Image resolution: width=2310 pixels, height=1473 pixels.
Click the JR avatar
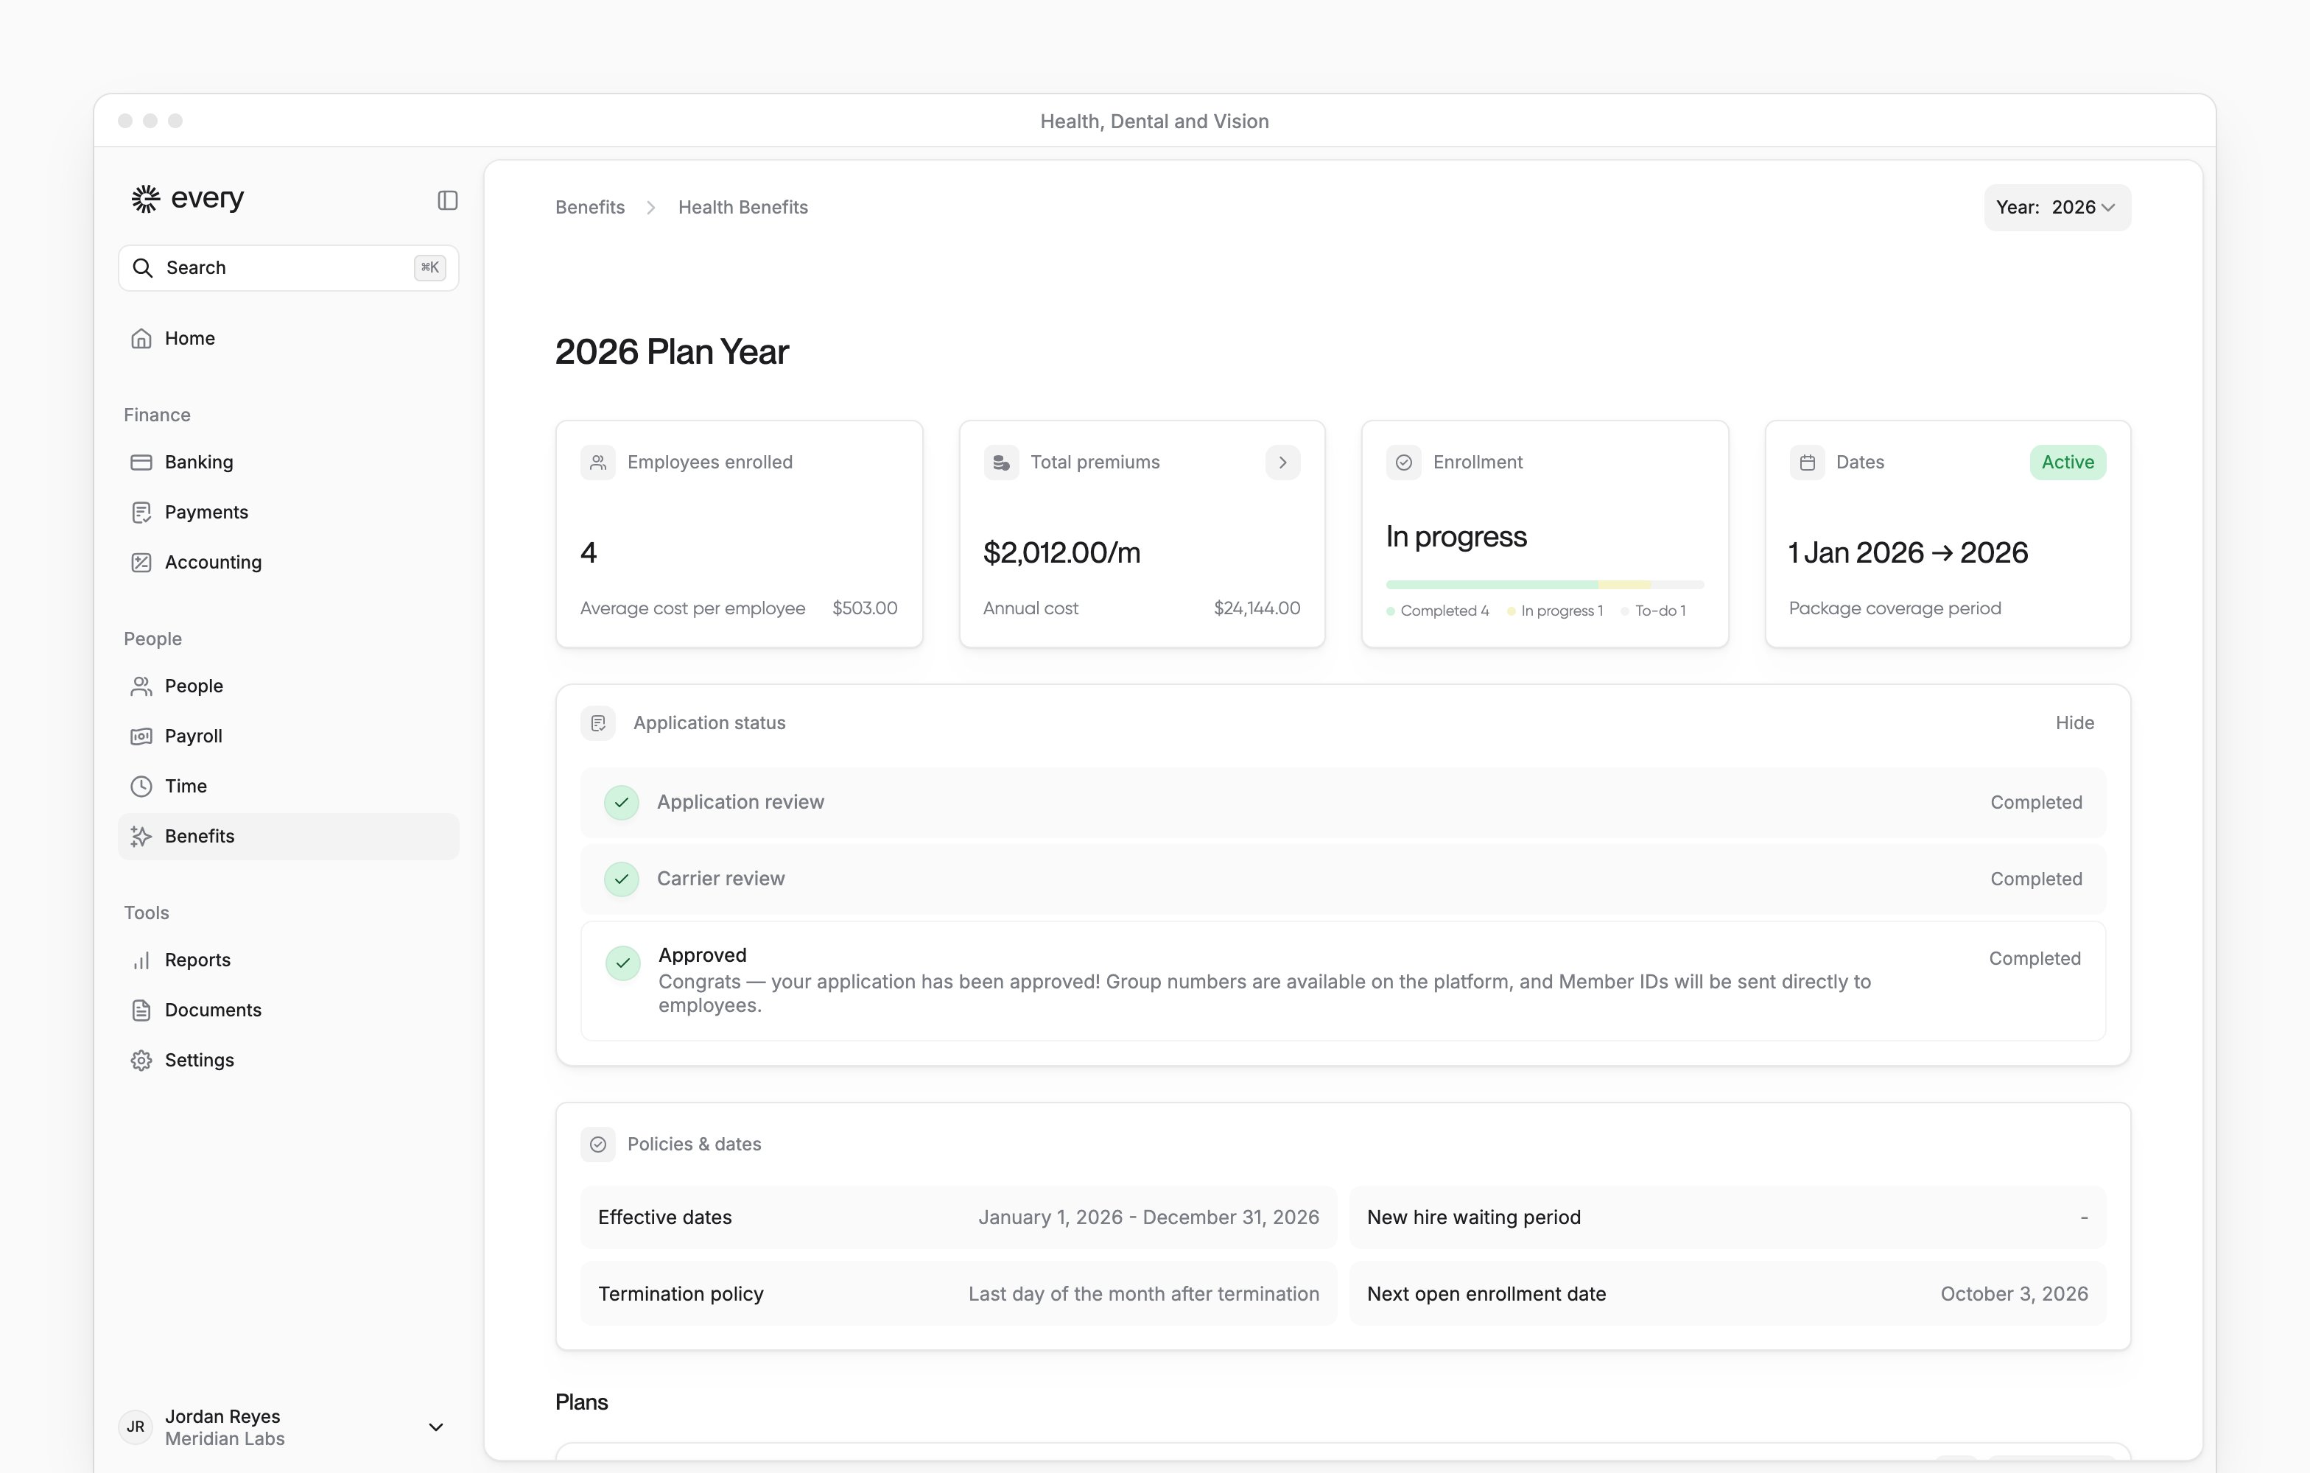[136, 1427]
